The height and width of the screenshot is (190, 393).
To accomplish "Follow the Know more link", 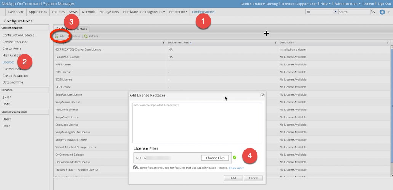I will (x=236, y=168).
